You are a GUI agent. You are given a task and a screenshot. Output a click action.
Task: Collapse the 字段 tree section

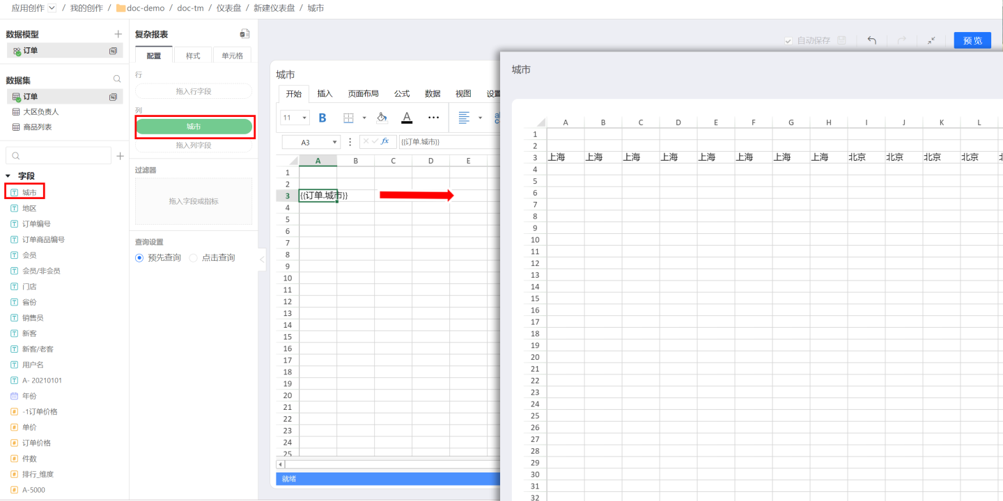point(8,176)
